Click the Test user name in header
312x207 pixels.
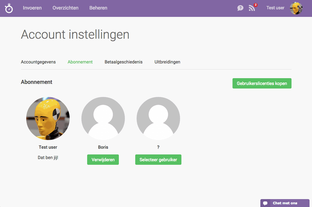tap(275, 8)
